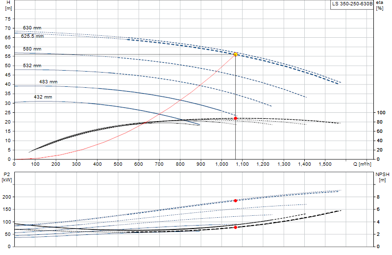
Task: Click the 8 value on the NPSH axis
Action: click(378, 197)
